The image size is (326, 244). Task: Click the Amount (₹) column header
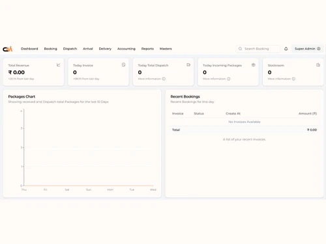click(308, 113)
